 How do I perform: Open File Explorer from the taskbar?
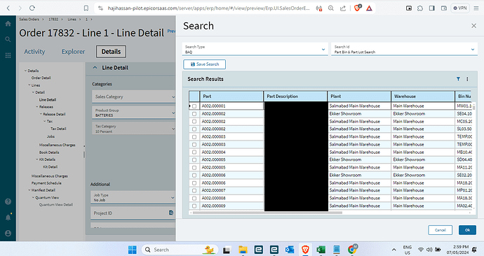tap(243, 250)
